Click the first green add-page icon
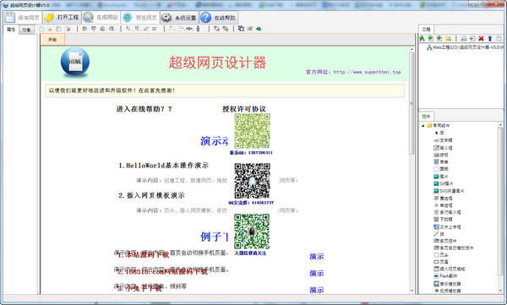This screenshot has width=507, height=305. [x=430, y=39]
